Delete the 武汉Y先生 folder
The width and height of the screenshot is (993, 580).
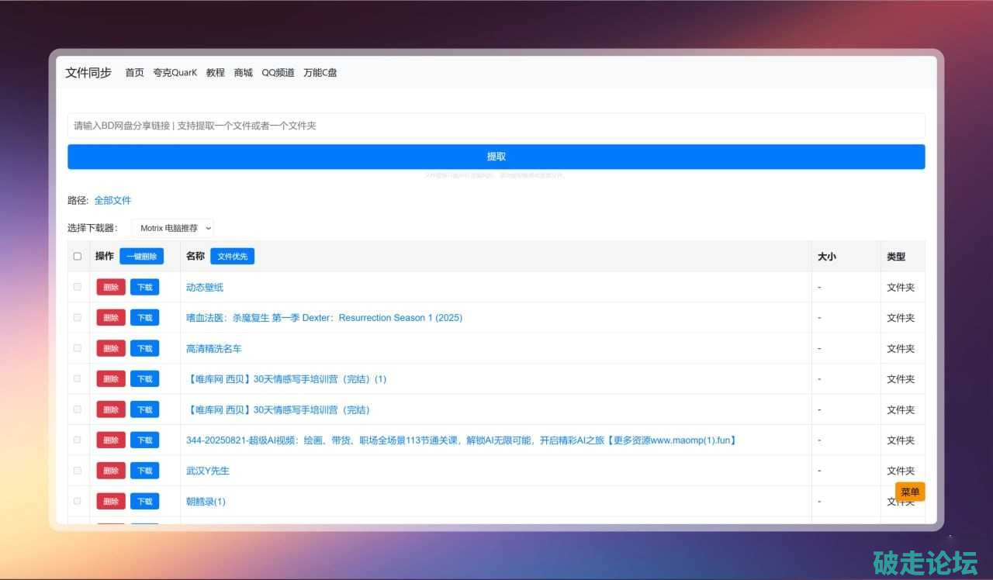coord(111,471)
